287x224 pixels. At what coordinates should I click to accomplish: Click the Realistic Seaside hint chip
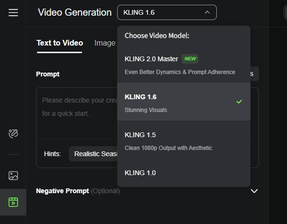click(93, 154)
